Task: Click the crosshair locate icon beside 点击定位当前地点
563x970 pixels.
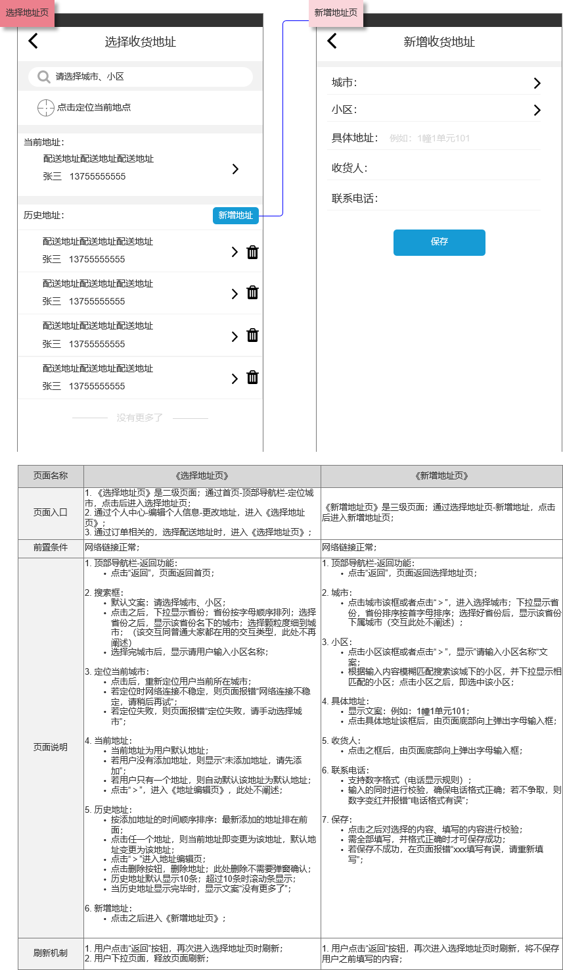Action: pos(45,106)
